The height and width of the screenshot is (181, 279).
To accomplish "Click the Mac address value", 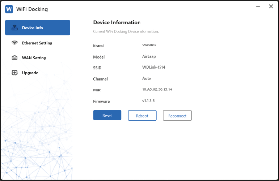I will tap(157, 89).
